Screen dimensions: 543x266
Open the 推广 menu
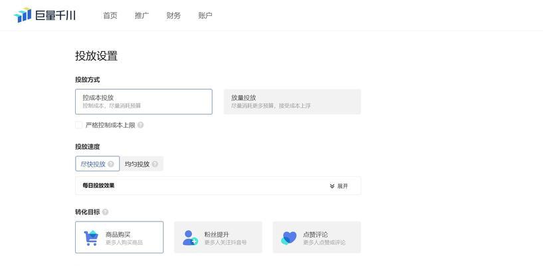point(142,15)
